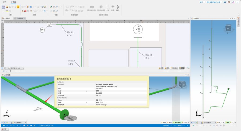The image size is (241, 131).
Task: Click the 3D view orientation cube in right panel
Action: [x=228, y=28]
